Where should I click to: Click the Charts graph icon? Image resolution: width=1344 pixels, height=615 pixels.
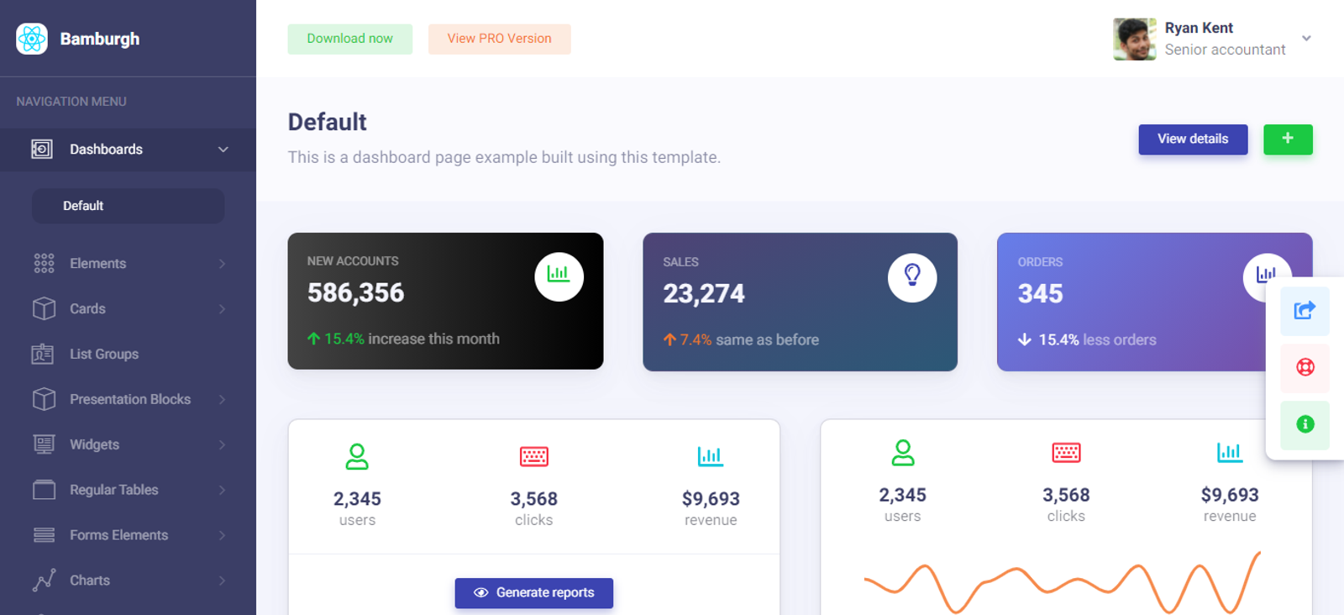[x=44, y=581]
